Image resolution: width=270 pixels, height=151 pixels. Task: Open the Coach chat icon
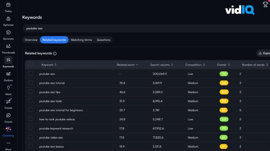[8, 116]
